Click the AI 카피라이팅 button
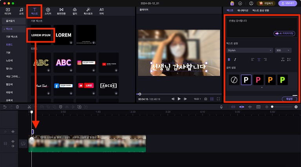The image size is (301, 167). (284, 34)
